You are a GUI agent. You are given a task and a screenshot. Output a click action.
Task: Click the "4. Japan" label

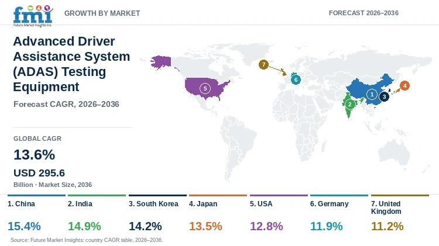click(x=203, y=204)
